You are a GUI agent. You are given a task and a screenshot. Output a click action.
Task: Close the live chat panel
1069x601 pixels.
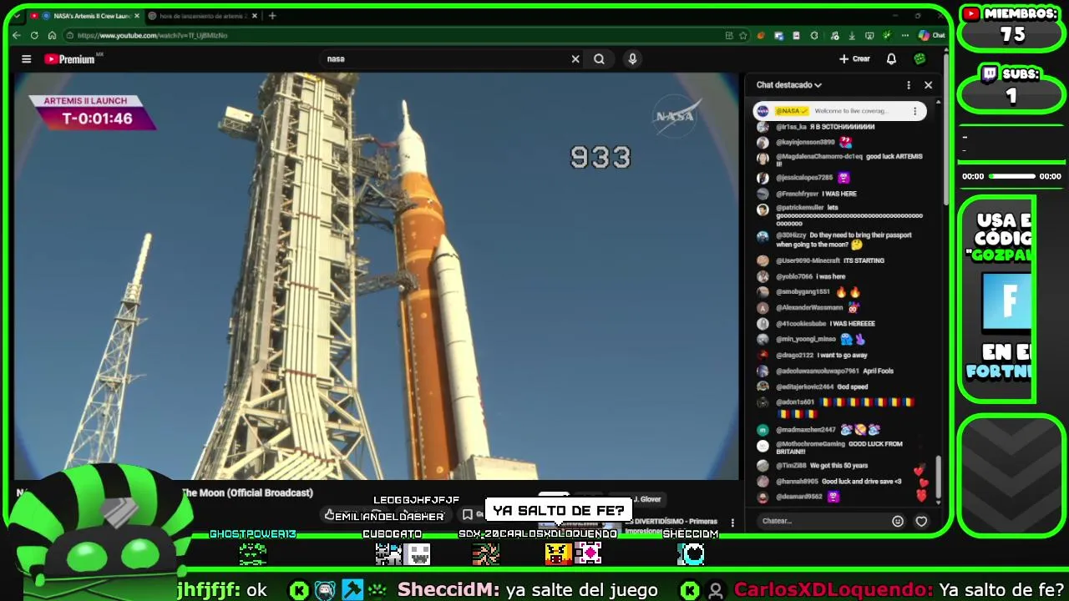[x=928, y=85]
